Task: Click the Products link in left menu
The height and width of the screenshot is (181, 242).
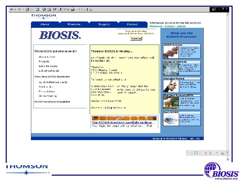Action: coord(44,62)
